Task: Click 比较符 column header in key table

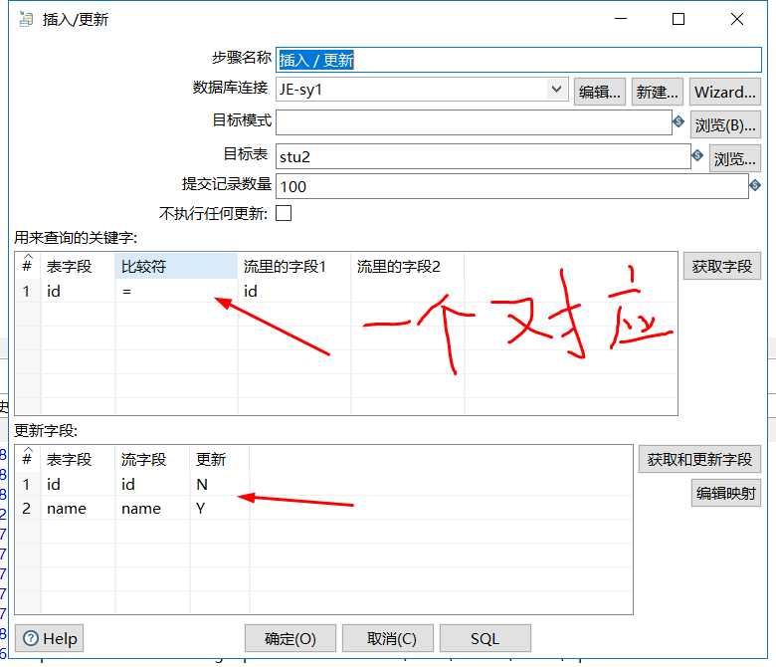Action: [176, 267]
